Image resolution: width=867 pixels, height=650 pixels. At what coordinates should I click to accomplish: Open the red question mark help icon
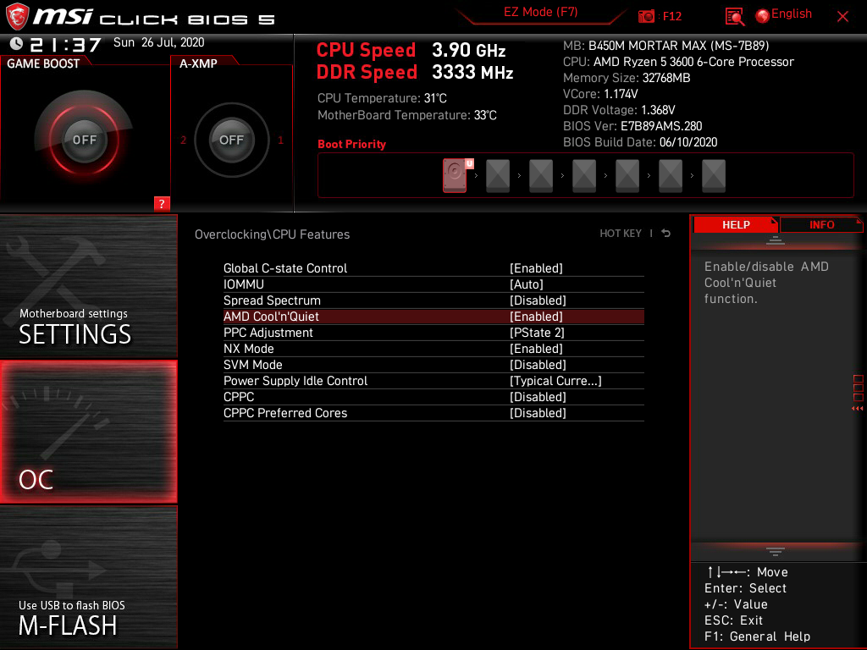pos(162,203)
